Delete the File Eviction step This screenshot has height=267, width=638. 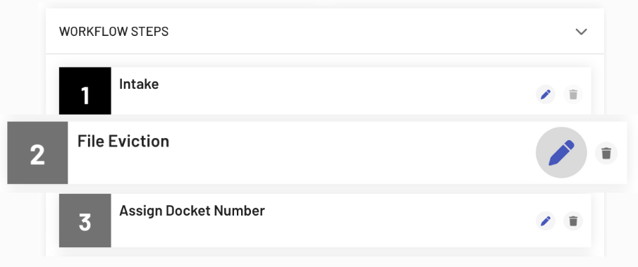(x=606, y=153)
